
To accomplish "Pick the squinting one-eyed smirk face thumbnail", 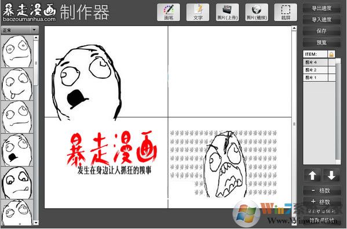I will click(x=17, y=183).
